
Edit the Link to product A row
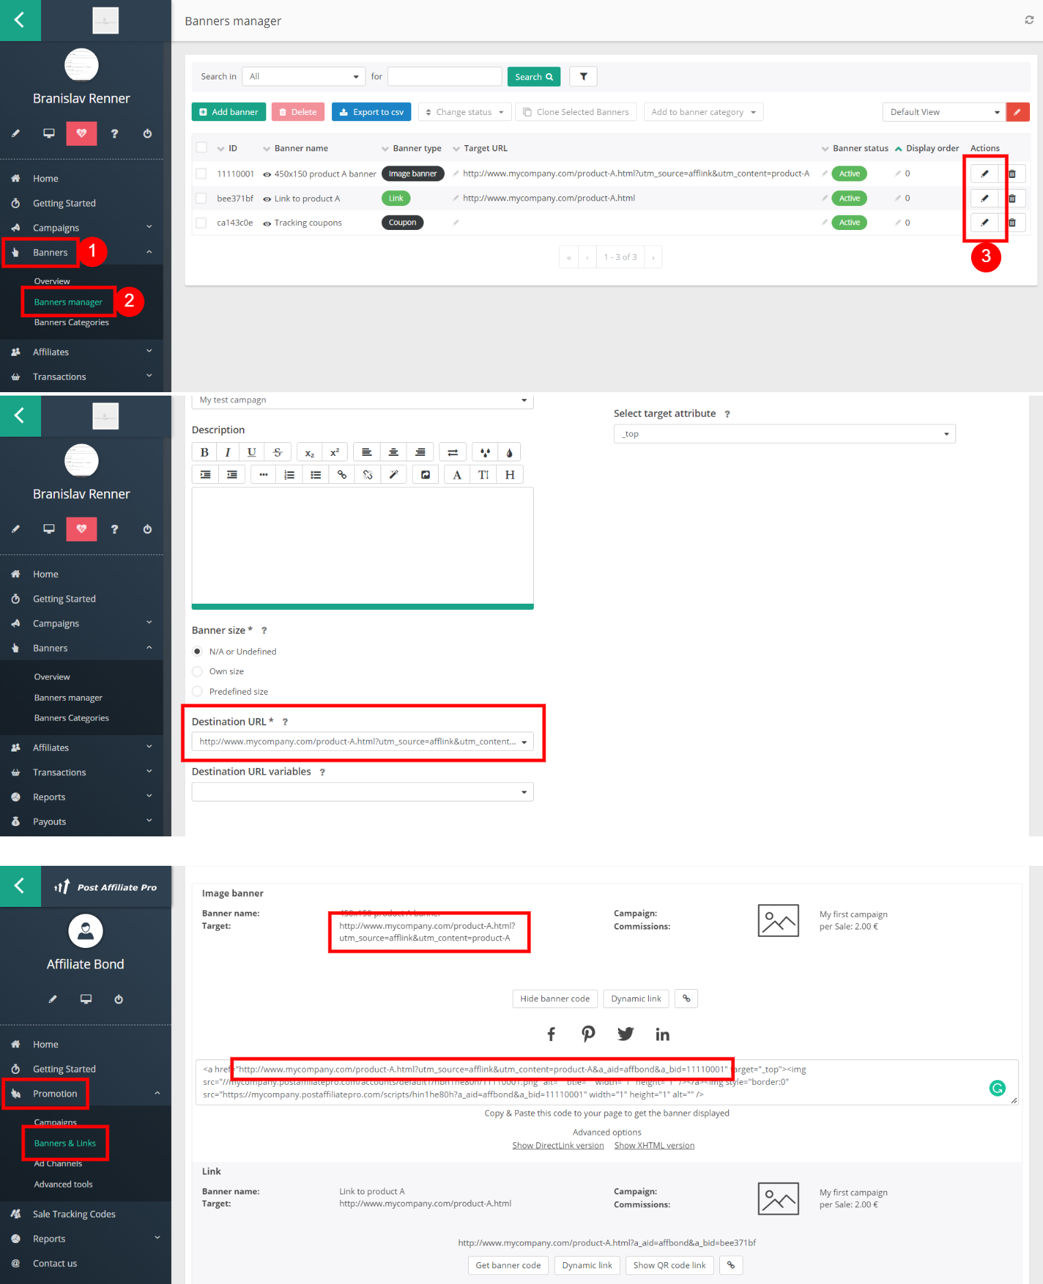tap(984, 198)
